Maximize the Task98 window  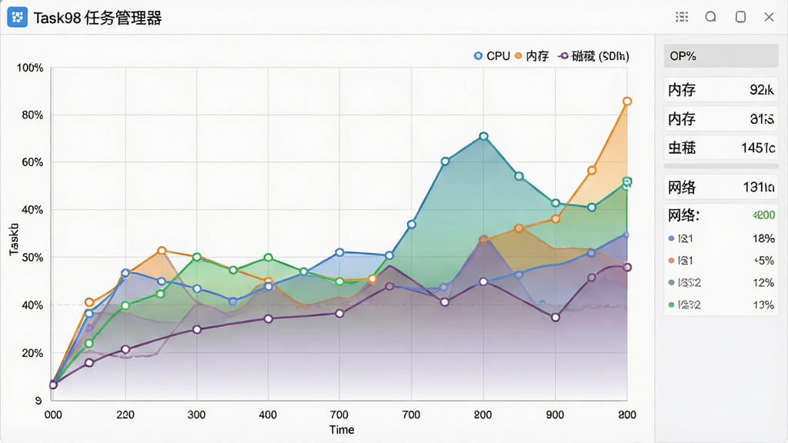pos(740,17)
